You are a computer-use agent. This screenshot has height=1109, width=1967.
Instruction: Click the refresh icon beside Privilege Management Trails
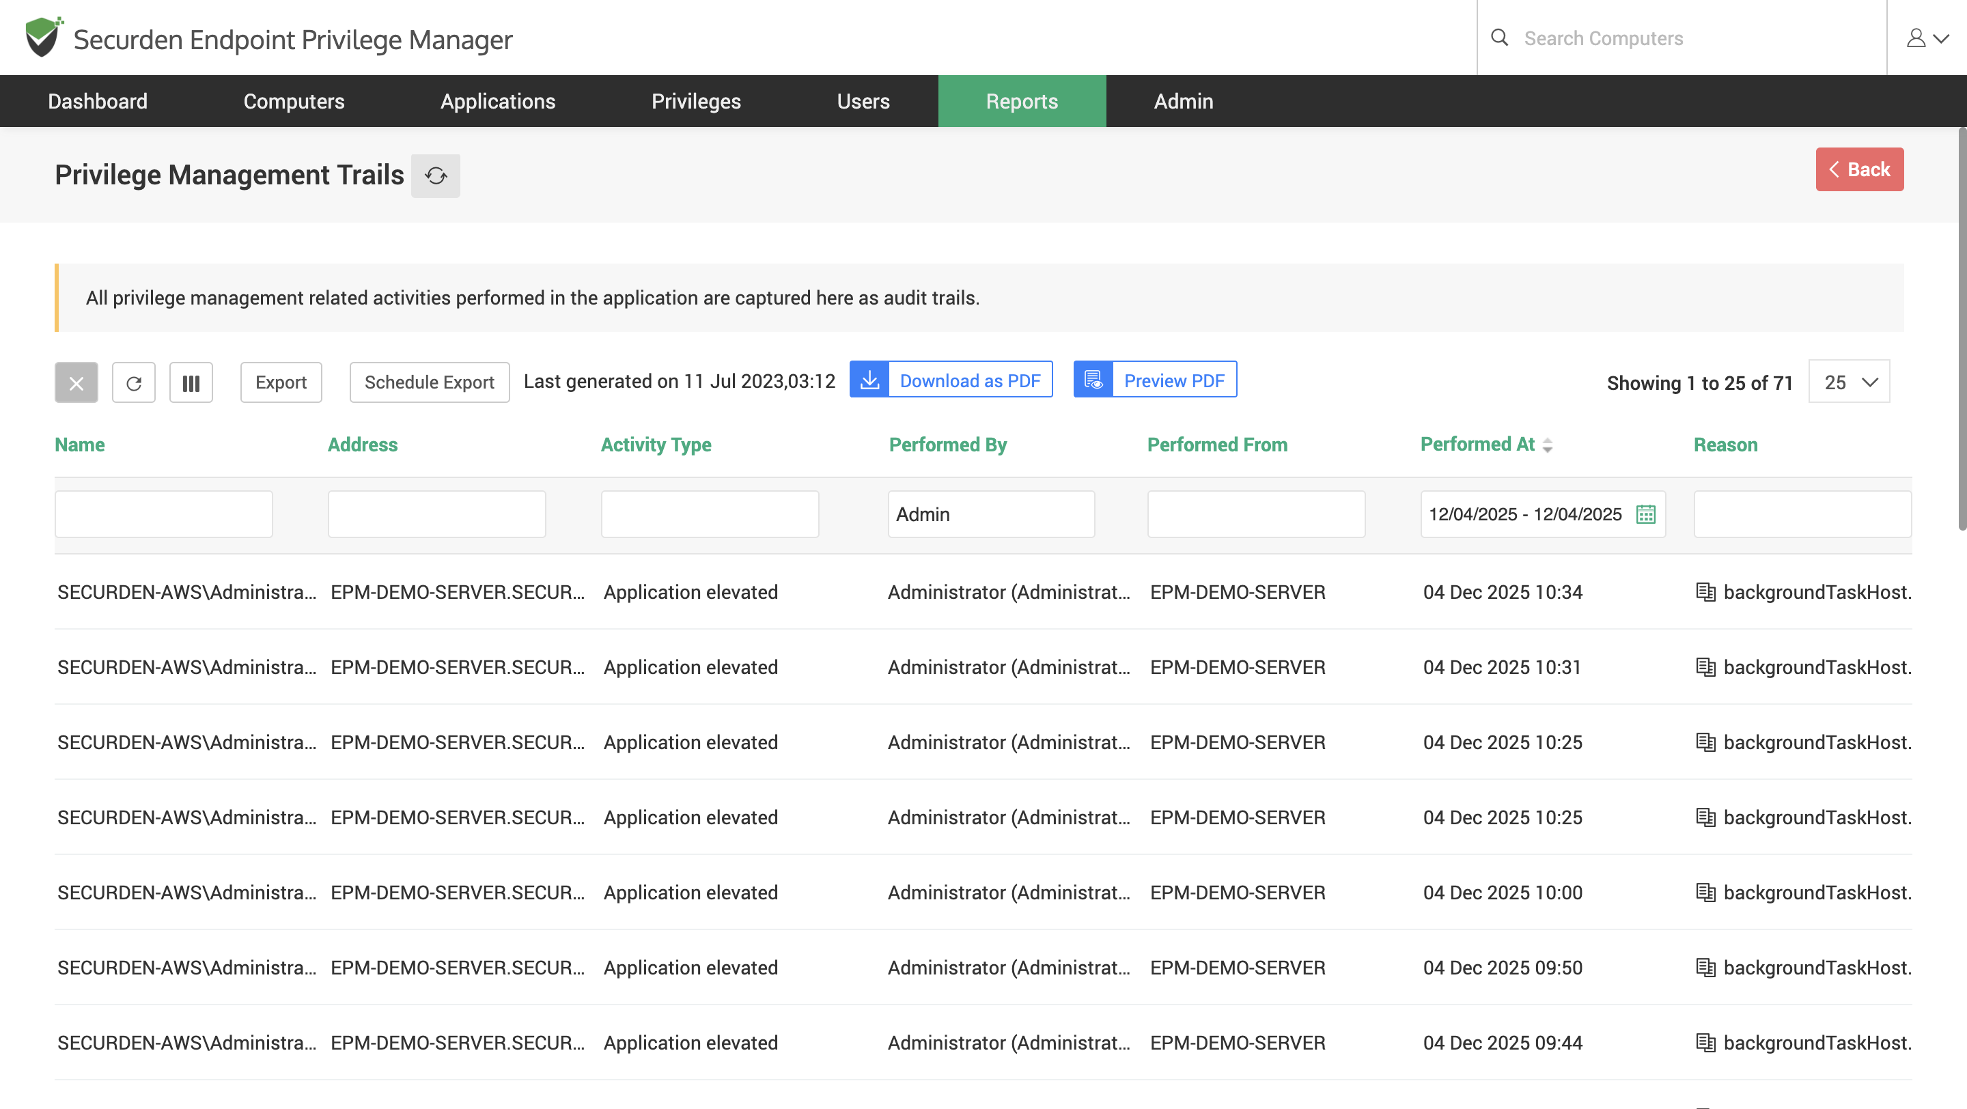[435, 176]
